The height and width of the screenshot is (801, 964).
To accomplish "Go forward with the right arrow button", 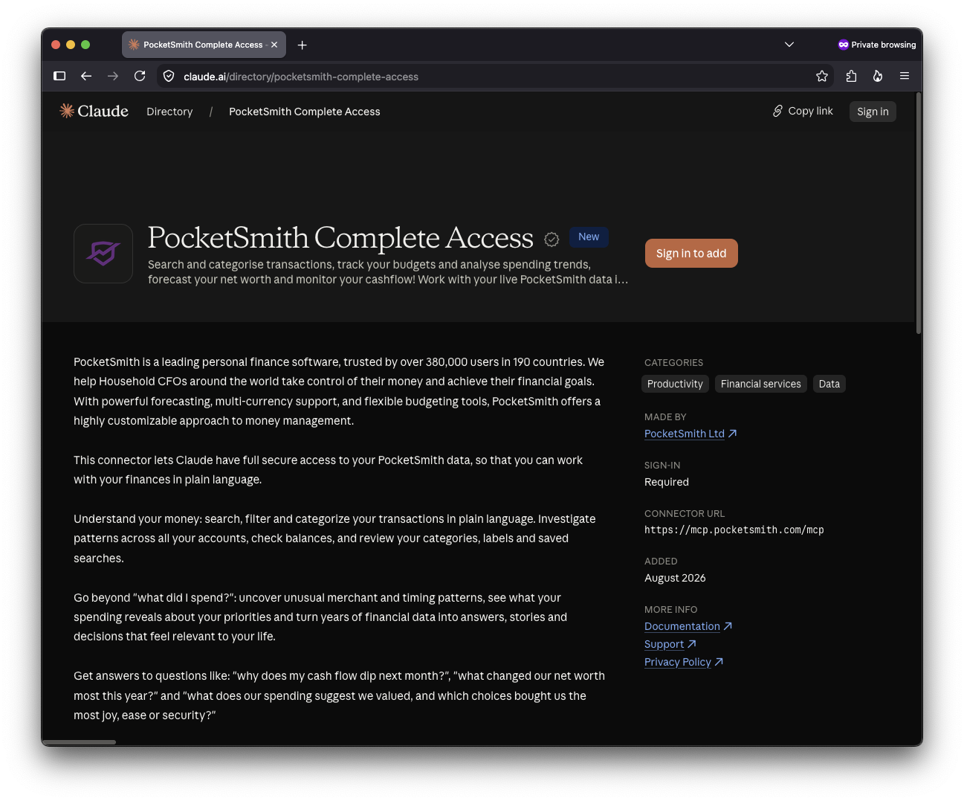I will (113, 76).
